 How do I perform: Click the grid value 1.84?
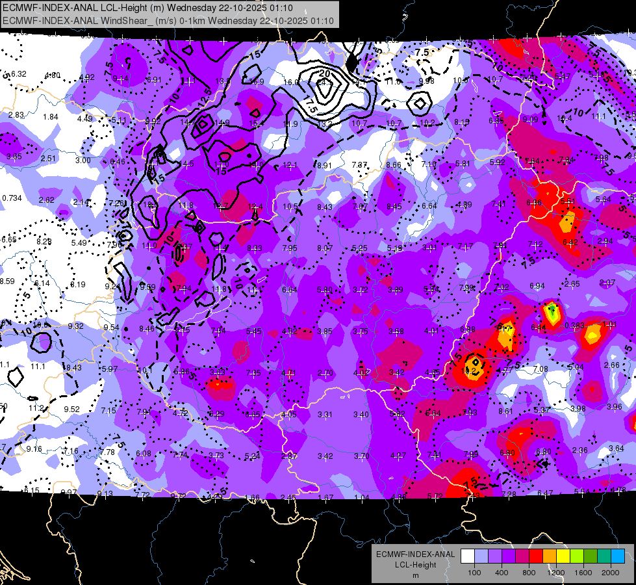(x=51, y=117)
